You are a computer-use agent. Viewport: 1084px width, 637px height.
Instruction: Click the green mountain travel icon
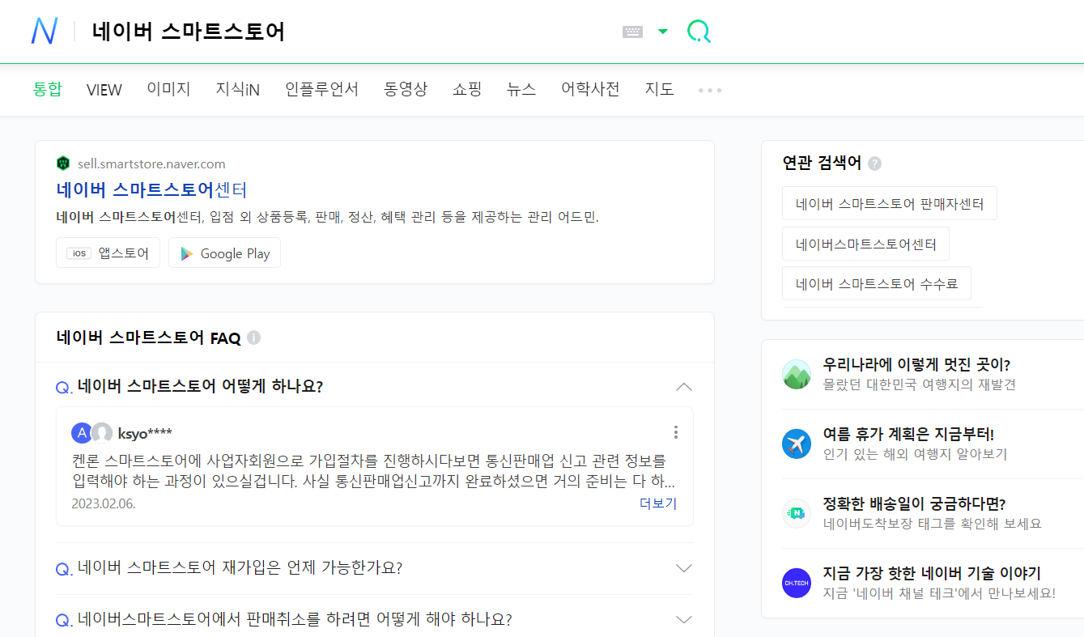click(797, 374)
